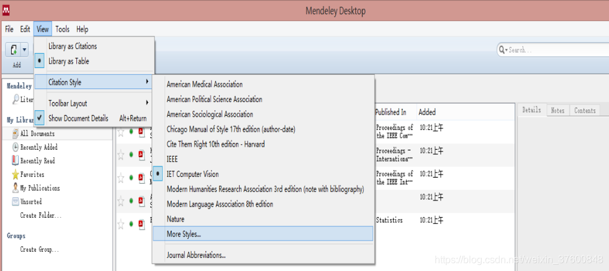Screen dimensions: 609x271
Task: Click Create Folder... link
Action: click(41, 215)
